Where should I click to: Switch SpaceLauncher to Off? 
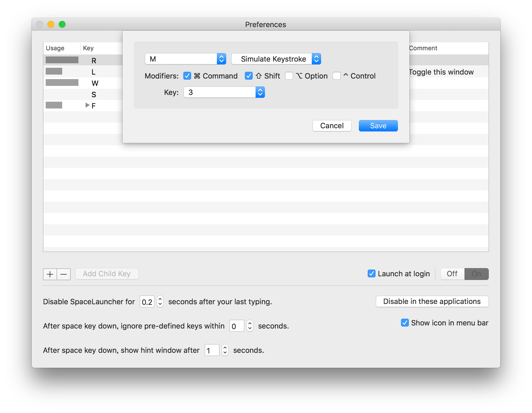pyautogui.click(x=452, y=274)
